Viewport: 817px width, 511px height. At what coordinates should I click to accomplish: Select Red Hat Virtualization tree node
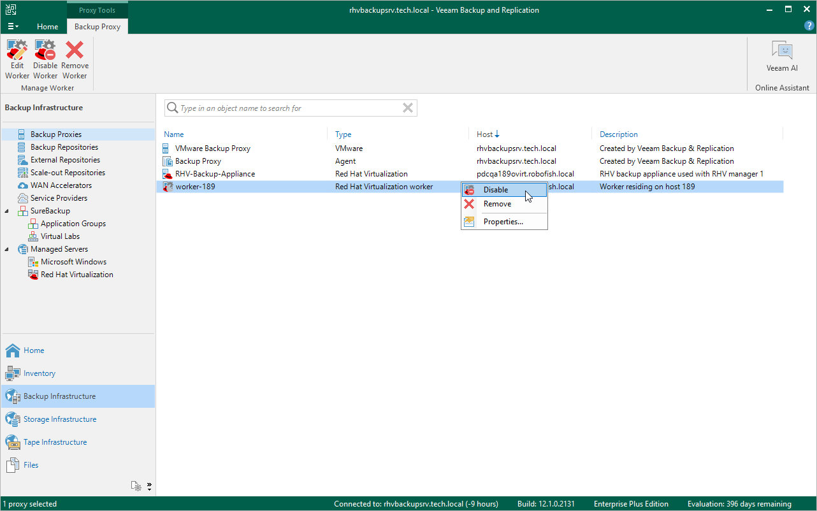pyautogui.click(x=77, y=275)
